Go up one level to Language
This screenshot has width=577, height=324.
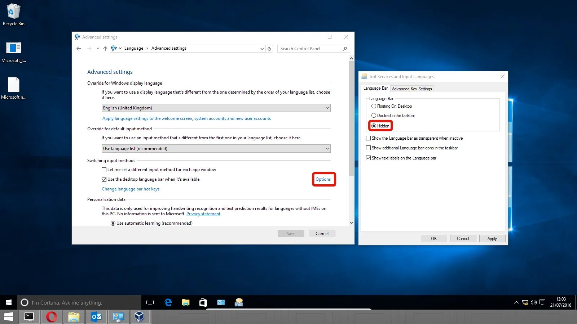[105, 49]
